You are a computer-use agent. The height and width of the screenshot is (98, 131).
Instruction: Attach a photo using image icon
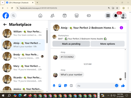click(60, 85)
